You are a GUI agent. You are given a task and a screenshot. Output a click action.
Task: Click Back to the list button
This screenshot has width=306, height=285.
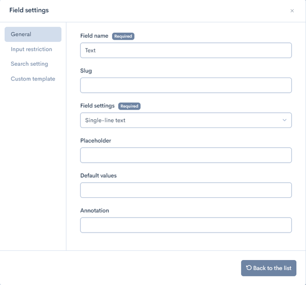pos(269,268)
